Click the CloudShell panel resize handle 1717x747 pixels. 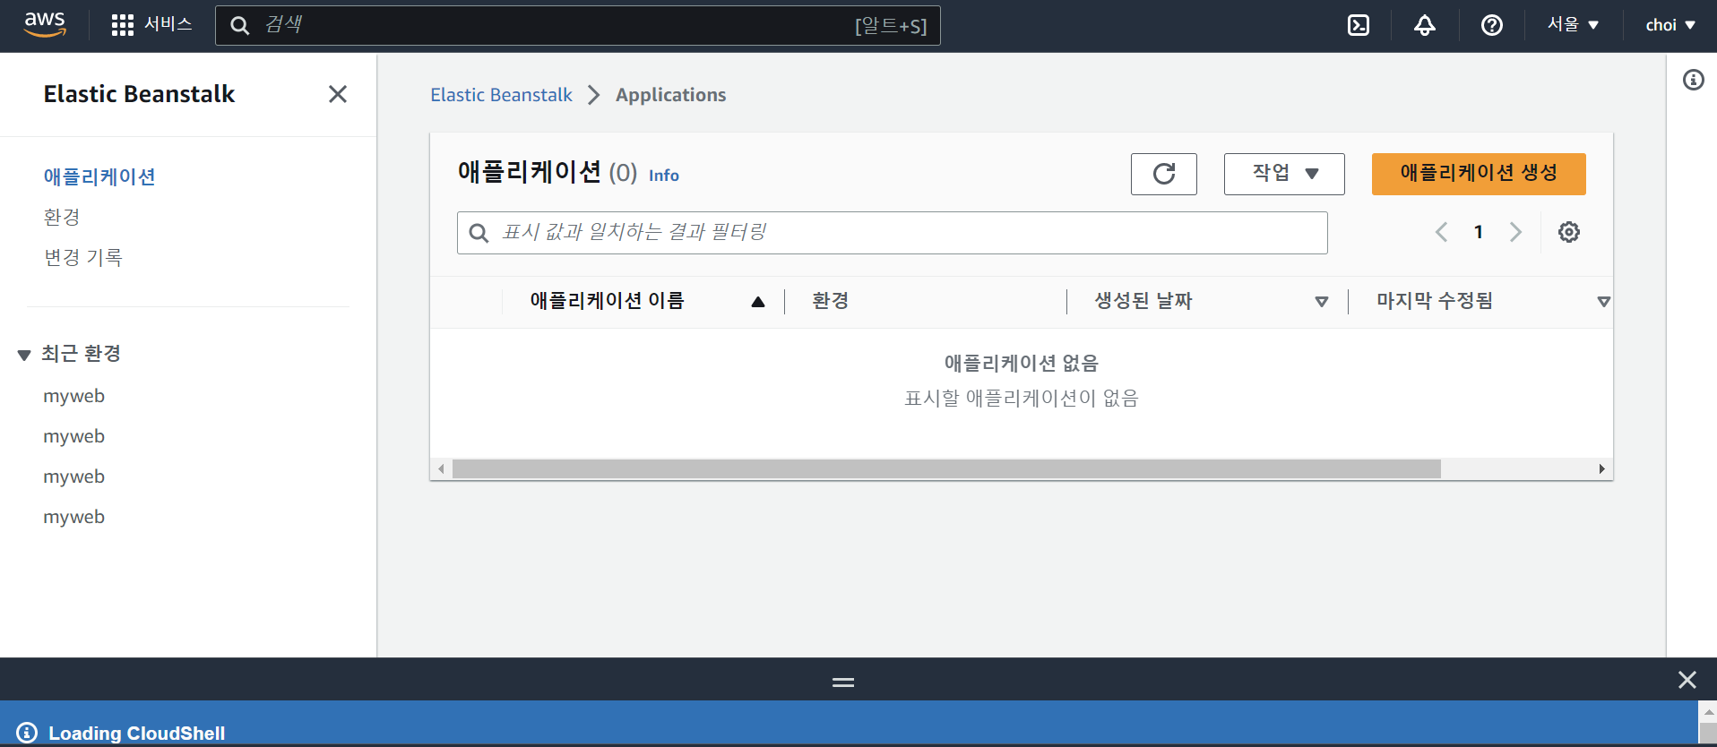tap(843, 682)
